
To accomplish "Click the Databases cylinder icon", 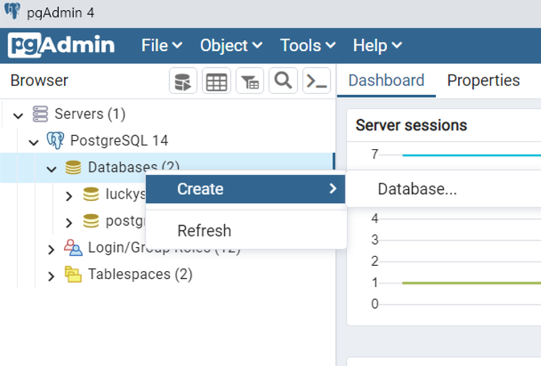I will (x=72, y=167).
